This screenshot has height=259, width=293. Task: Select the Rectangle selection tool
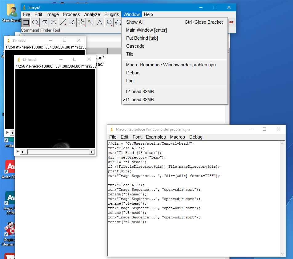[26, 22]
